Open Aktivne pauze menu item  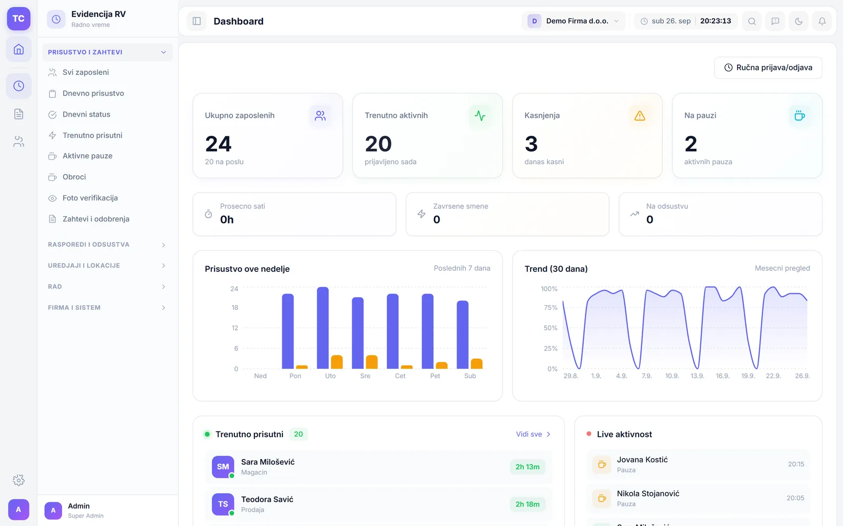(107, 156)
